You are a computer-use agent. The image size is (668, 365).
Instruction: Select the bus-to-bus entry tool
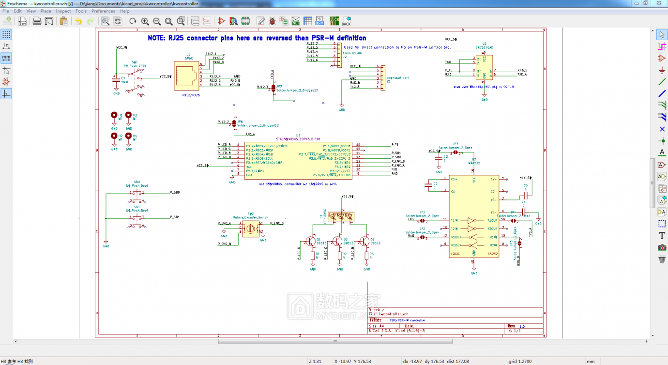tap(662, 118)
